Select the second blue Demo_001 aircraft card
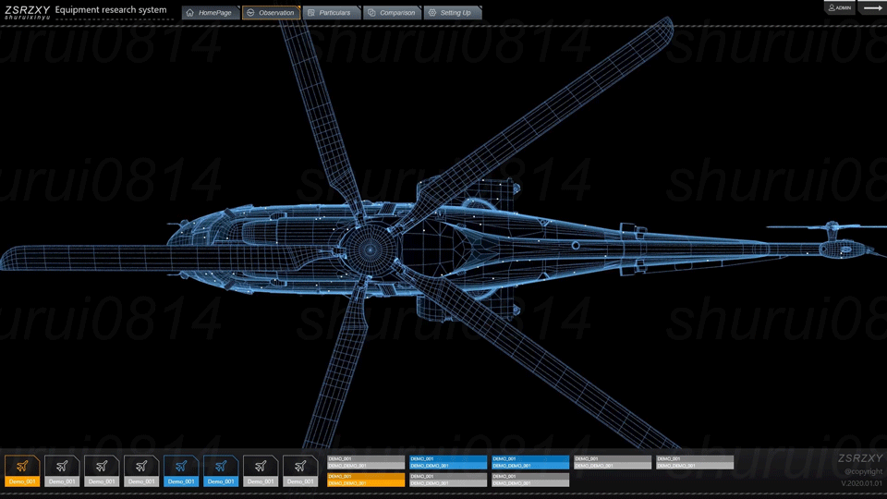 point(221,470)
